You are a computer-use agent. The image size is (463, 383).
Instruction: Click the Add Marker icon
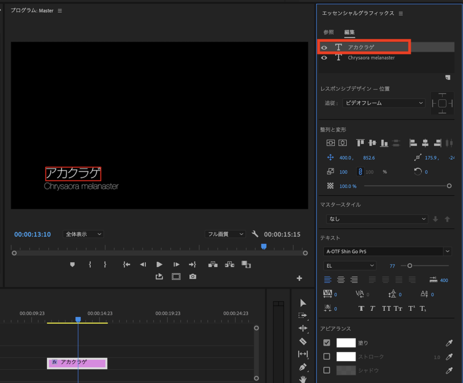[72, 265]
